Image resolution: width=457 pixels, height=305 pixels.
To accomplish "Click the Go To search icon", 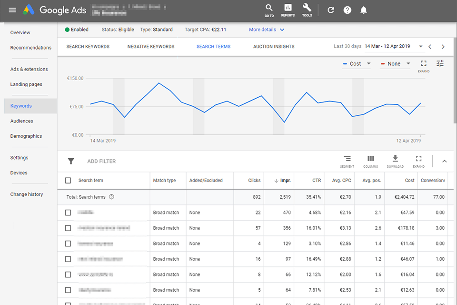I will pos(269,10).
